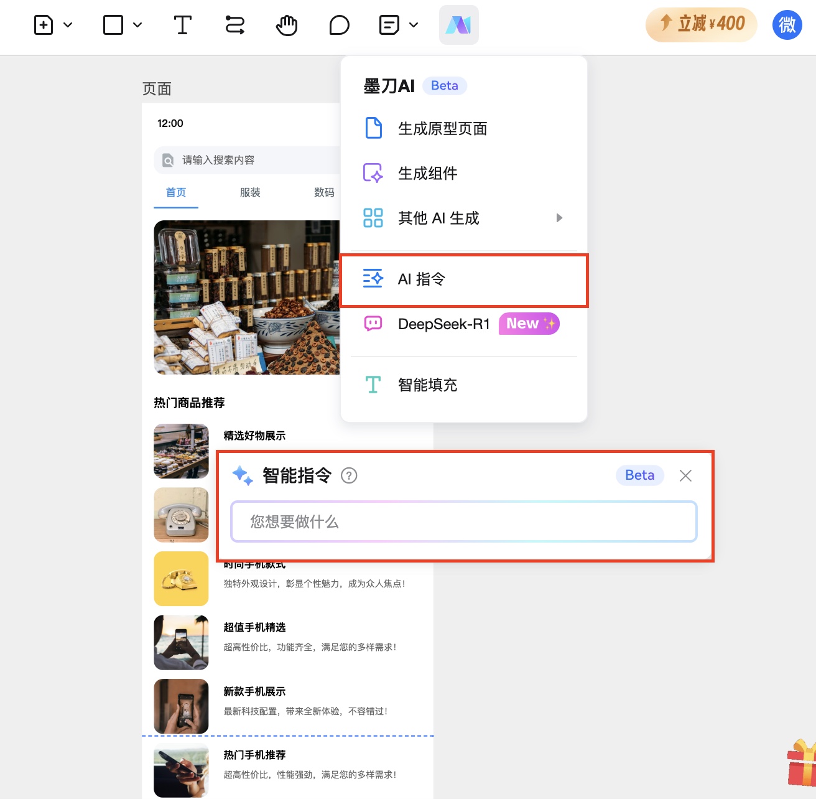Select the comment bubble tool
816x799 pixels.
click(x=339, y=25)
